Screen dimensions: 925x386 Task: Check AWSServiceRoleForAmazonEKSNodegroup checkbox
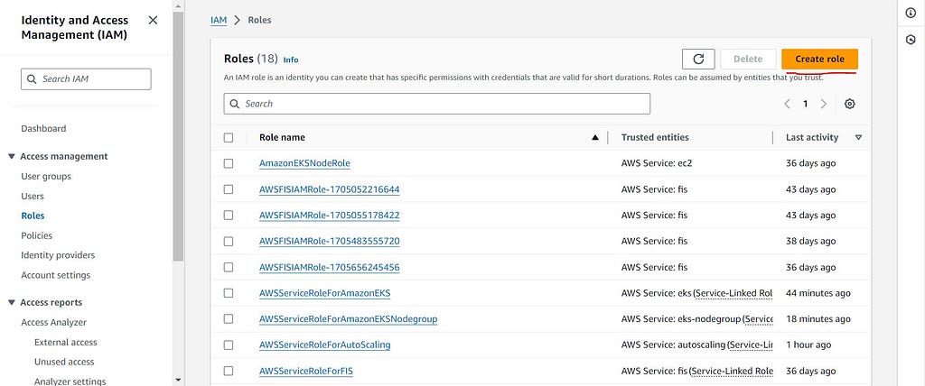(x=229, y=319)
